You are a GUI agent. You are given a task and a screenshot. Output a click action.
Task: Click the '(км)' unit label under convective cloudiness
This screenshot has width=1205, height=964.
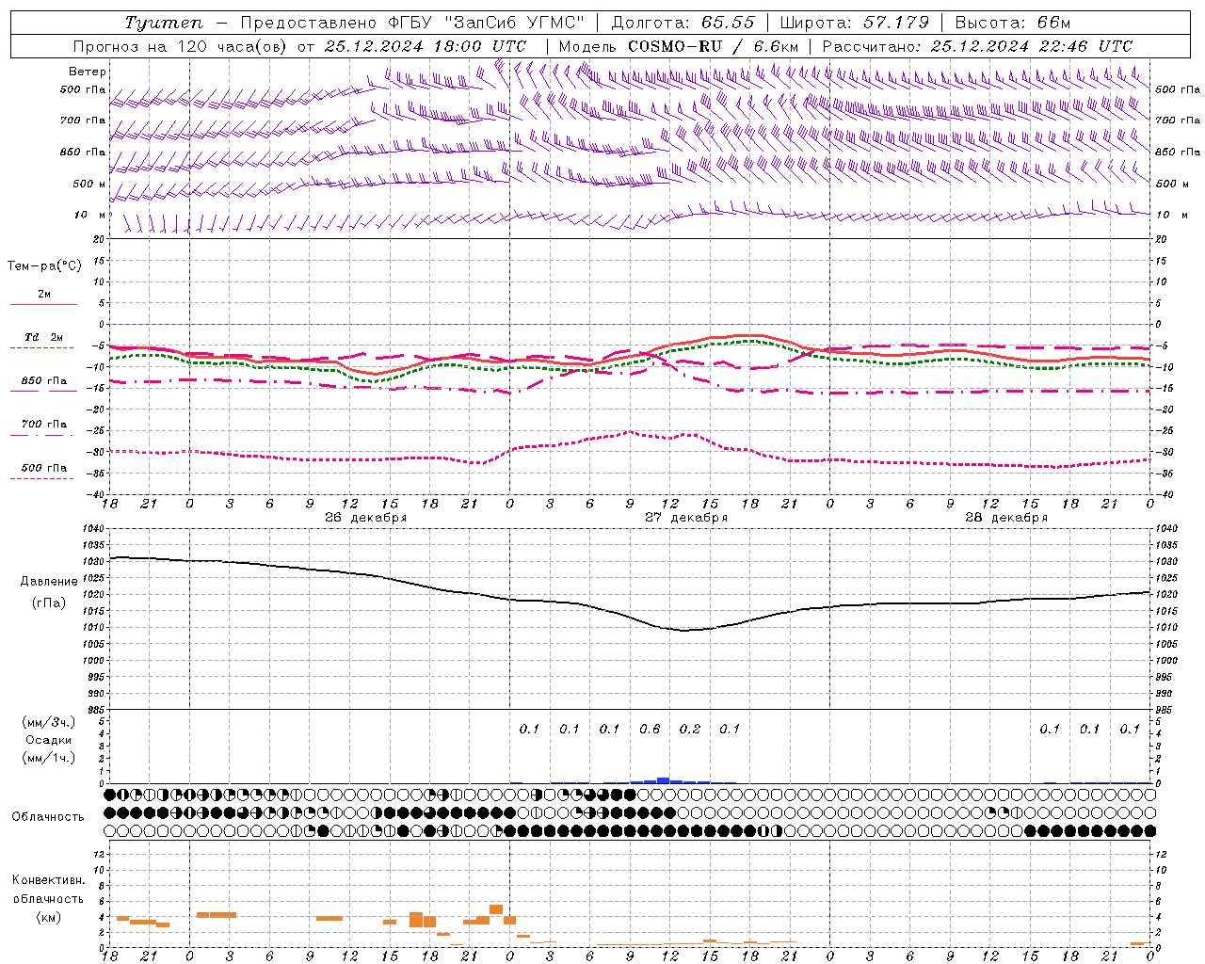pyautogui.click(x=49, y=917)
